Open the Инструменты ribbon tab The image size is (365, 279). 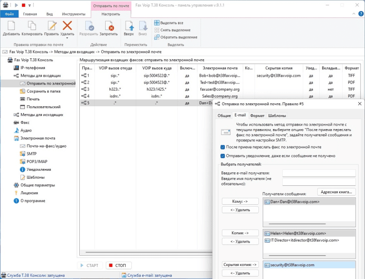[73, 14]
